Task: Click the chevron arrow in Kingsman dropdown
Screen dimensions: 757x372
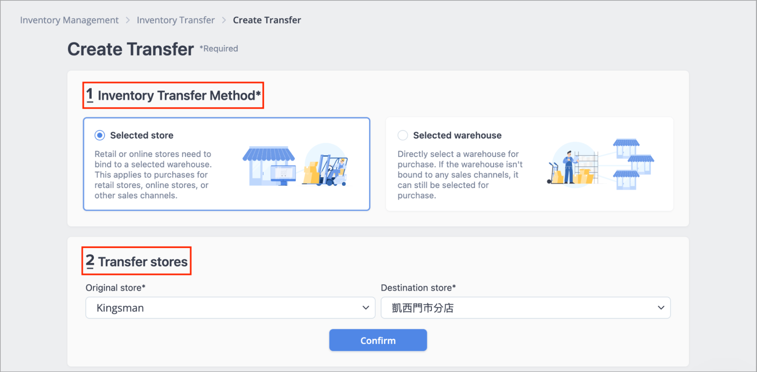Action: click(365, 308)
